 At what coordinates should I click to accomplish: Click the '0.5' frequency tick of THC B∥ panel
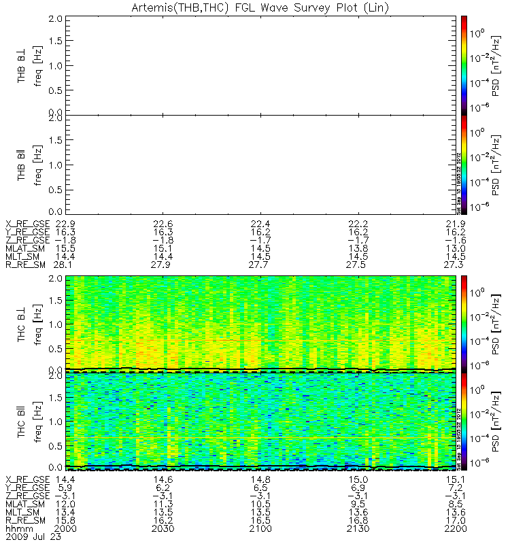pos(56,446)
